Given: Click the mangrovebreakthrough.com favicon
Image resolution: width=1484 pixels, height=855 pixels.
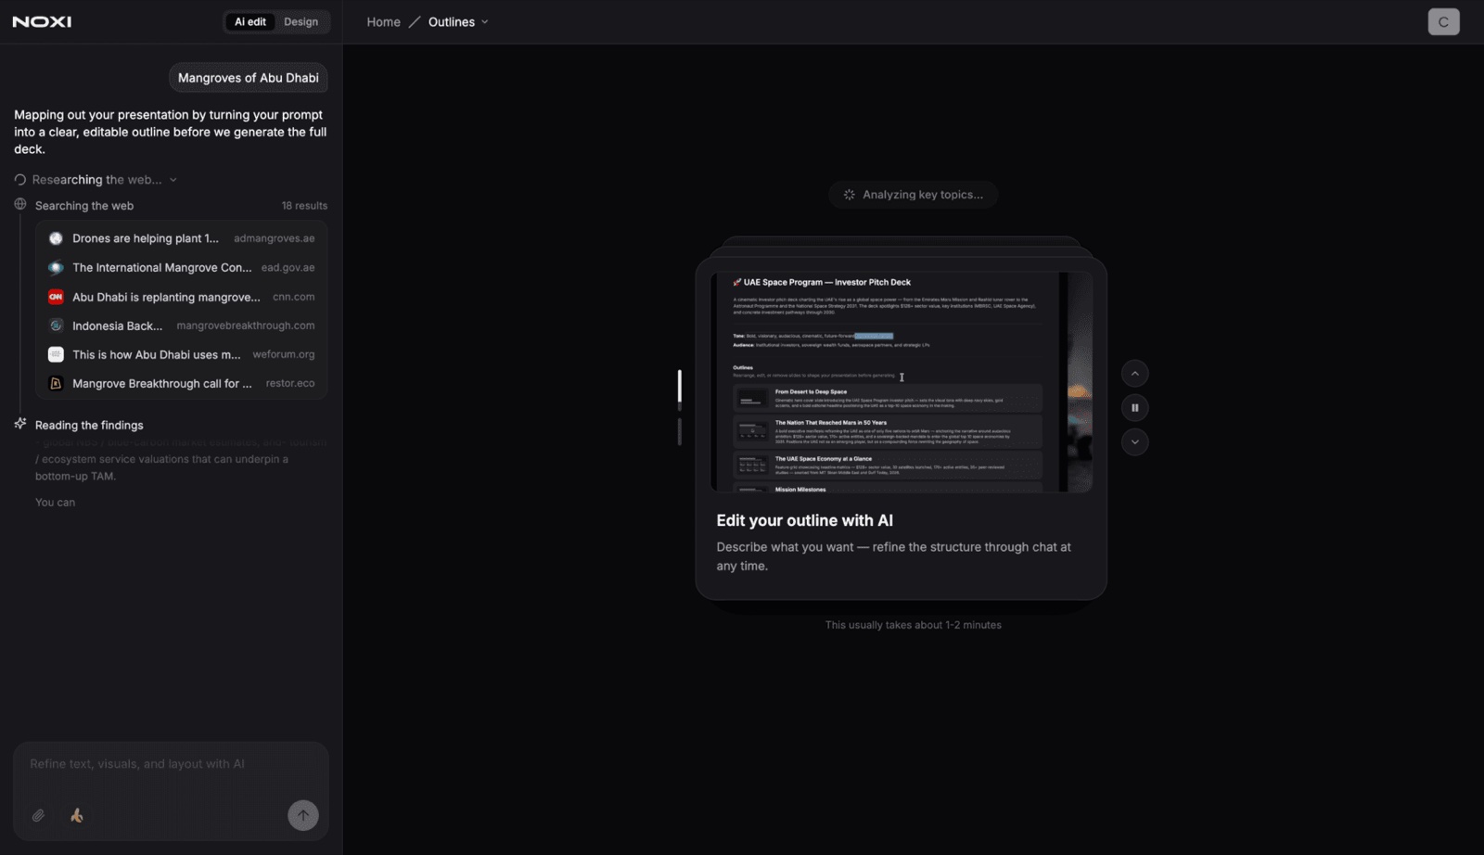Looking at the screenshot, I should coord(56,325).
